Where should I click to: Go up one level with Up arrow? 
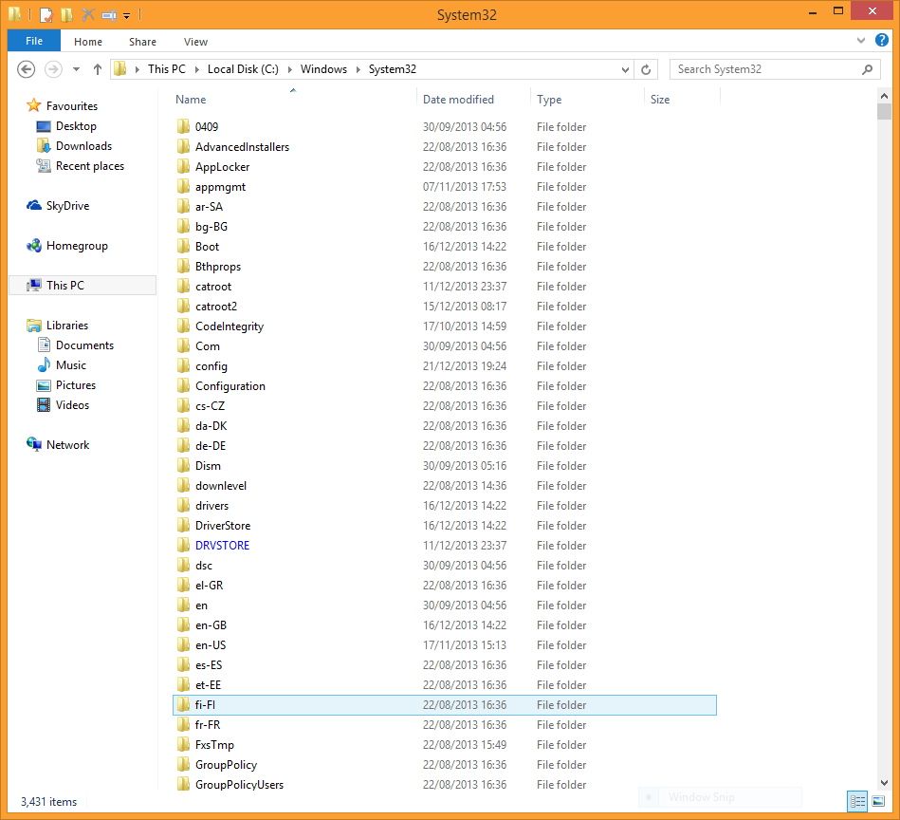[98, 69]
